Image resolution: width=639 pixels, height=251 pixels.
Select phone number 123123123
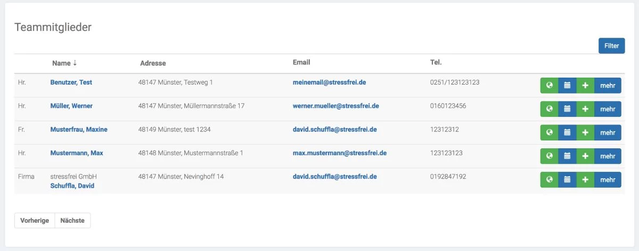(446, 153)
